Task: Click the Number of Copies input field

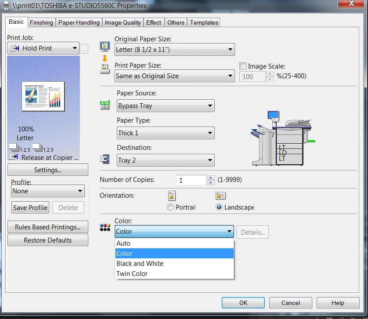Action: tap(191, 180)
